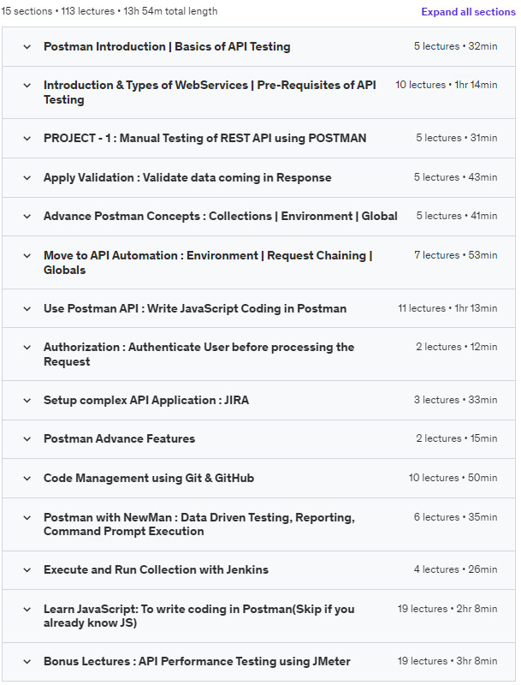This screenshot has height=685, width=521.
Task: Click '7 lectures • 53min' duration text
Action: click(455, 255)
